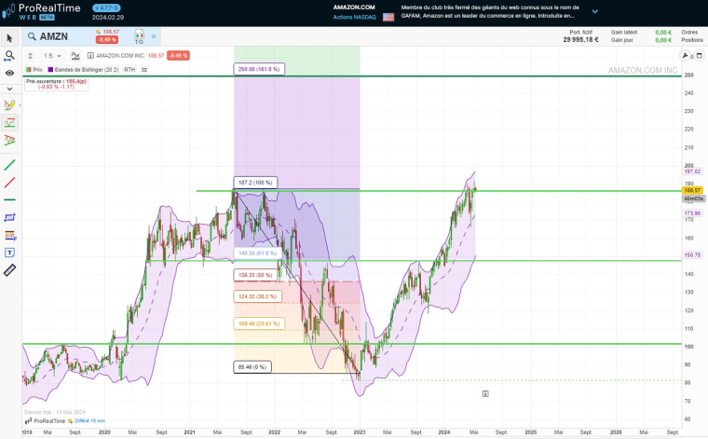The image size is (708, 439).
Task: Click the purple Bollinger color swatch
Action: tap(50, 70)
